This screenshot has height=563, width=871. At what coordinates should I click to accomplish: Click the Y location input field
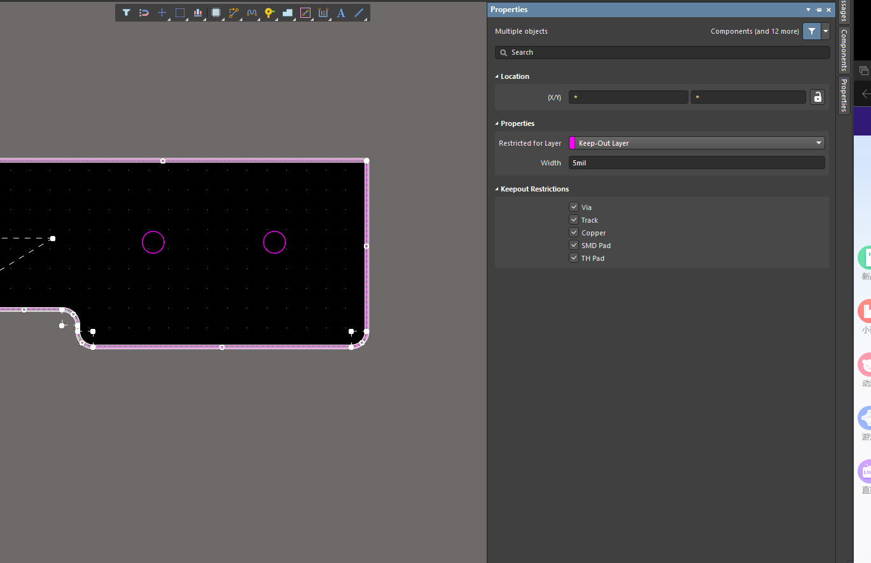point(748,97)
